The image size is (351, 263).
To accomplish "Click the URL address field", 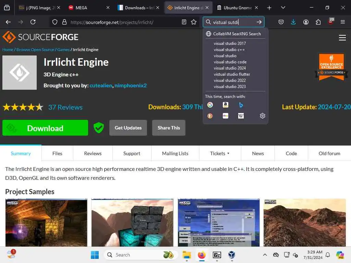I will 124,22.
